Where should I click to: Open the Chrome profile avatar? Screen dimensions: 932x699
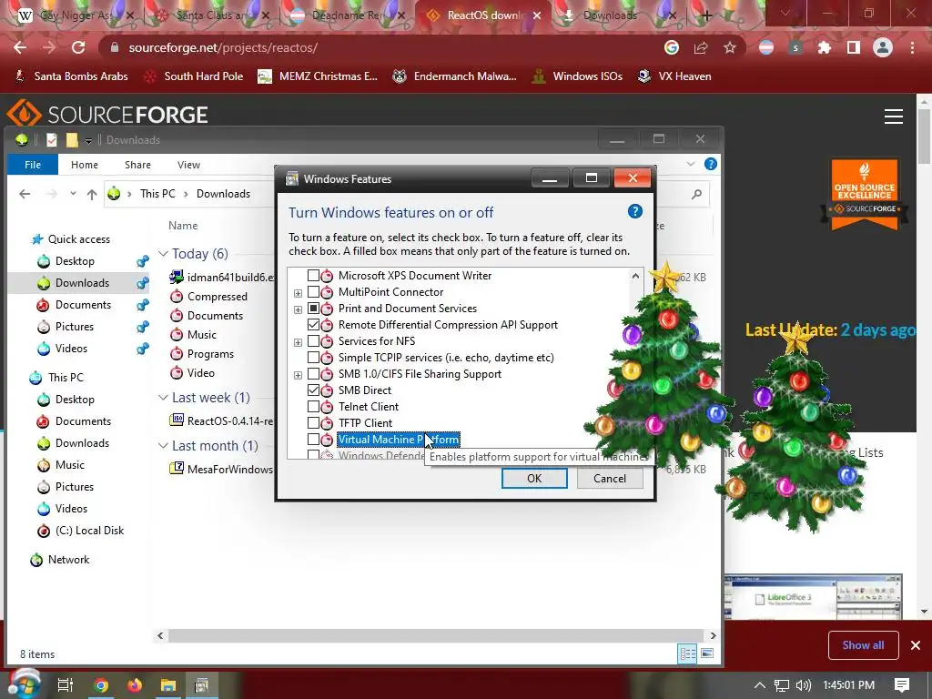tap(883, 47)
